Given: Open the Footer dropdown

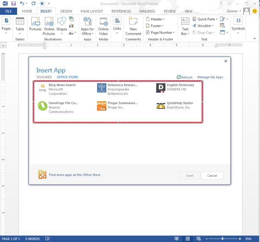Looking at the screenshot, I should (155, 26).
